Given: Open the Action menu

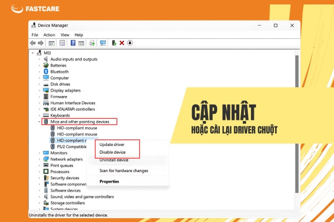Looking at the screenshot, I should point(49,35).
